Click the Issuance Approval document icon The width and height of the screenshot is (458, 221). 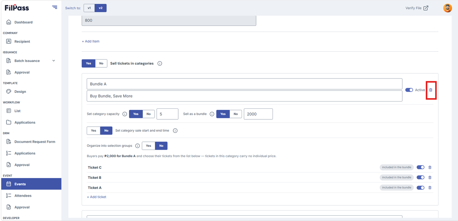(x=9, y=72)
